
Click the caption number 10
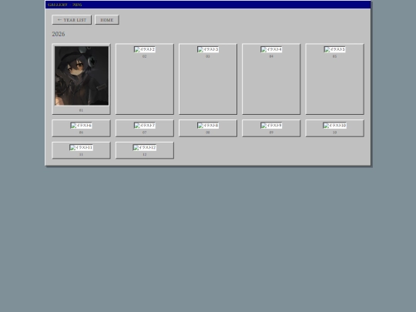point(334,133)
